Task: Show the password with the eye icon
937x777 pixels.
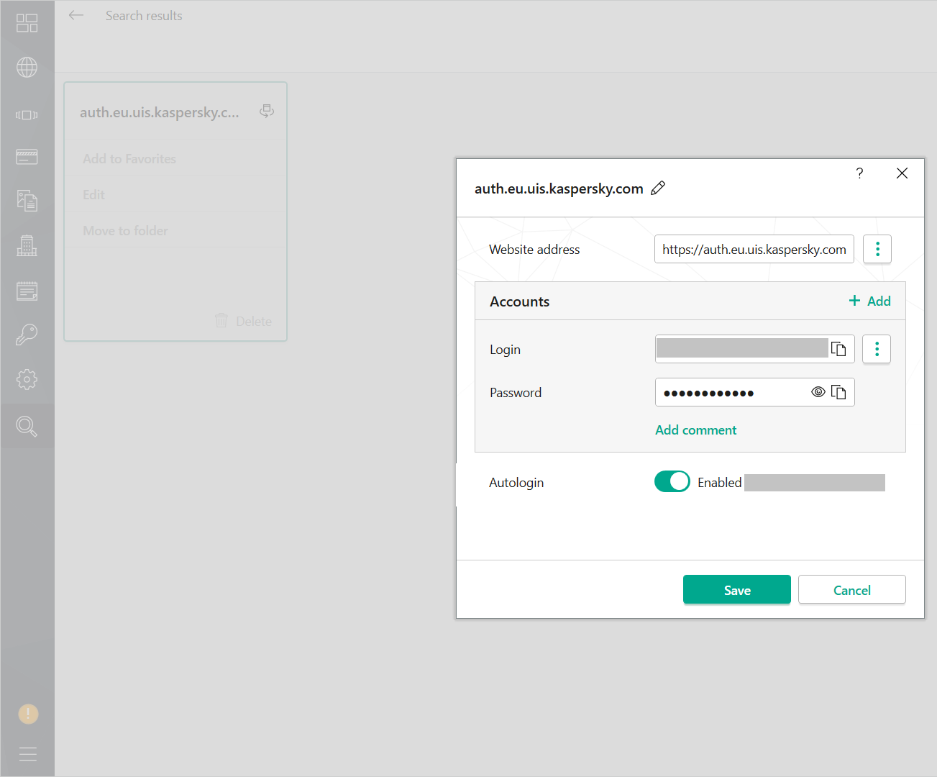Action: (818, 392)
